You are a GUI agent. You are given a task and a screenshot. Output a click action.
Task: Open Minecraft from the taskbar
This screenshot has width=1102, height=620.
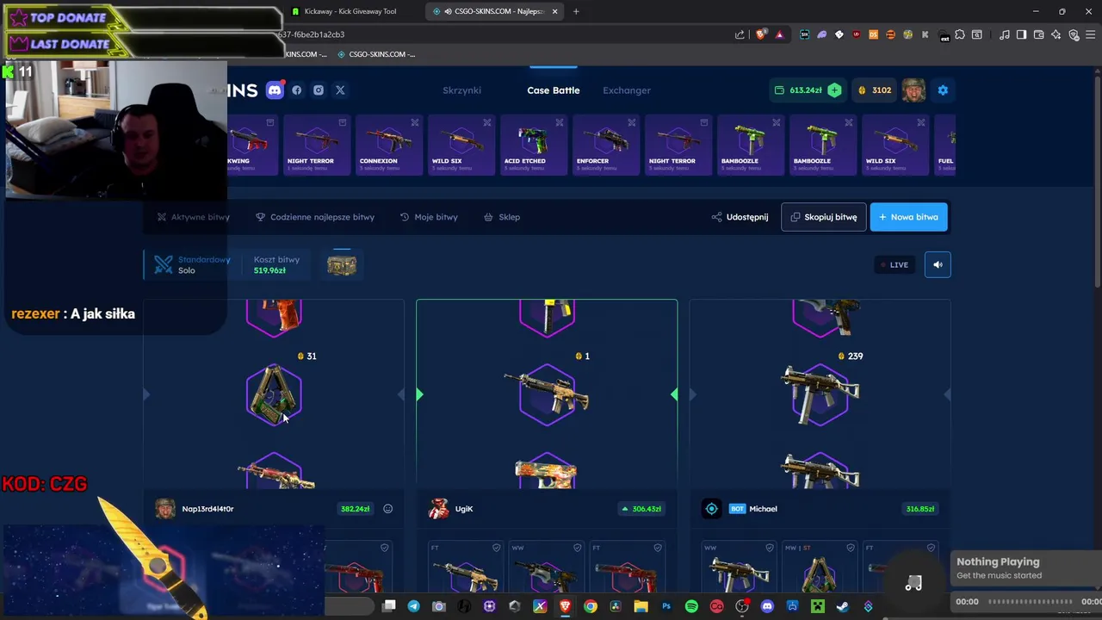tap(817, 606)
